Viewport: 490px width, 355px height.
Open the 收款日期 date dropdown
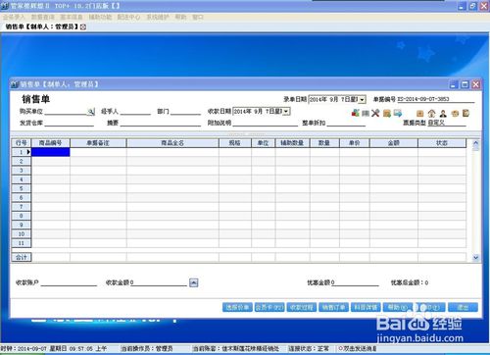pos(286,112)
